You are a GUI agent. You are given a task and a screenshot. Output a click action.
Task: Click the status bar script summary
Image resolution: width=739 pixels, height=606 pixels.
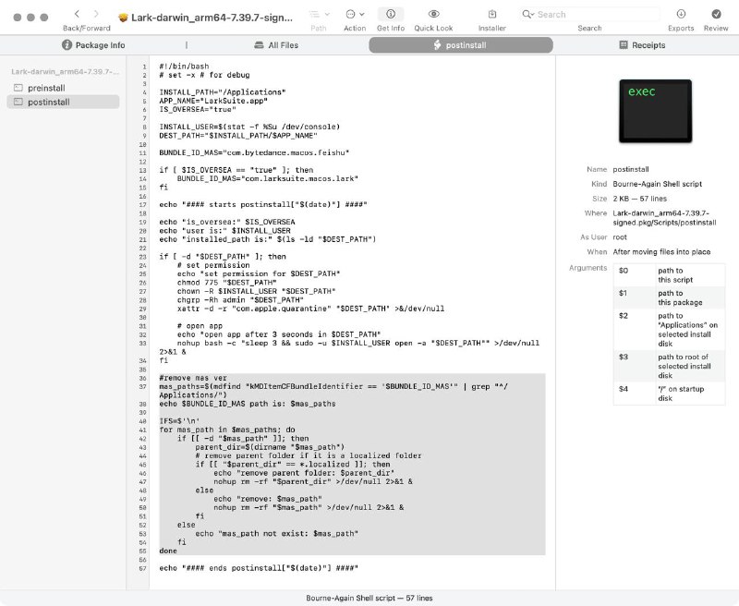(369, 598)
